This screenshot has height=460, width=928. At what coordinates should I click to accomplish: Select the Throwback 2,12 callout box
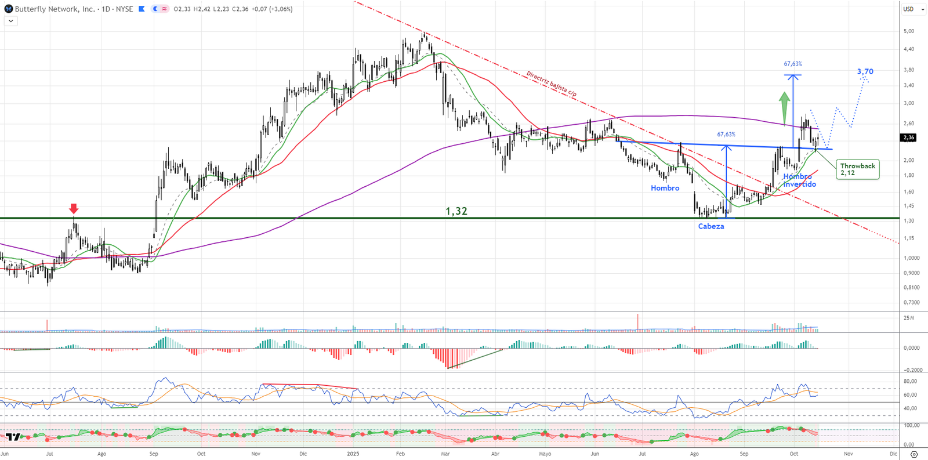tap(857, 169)
